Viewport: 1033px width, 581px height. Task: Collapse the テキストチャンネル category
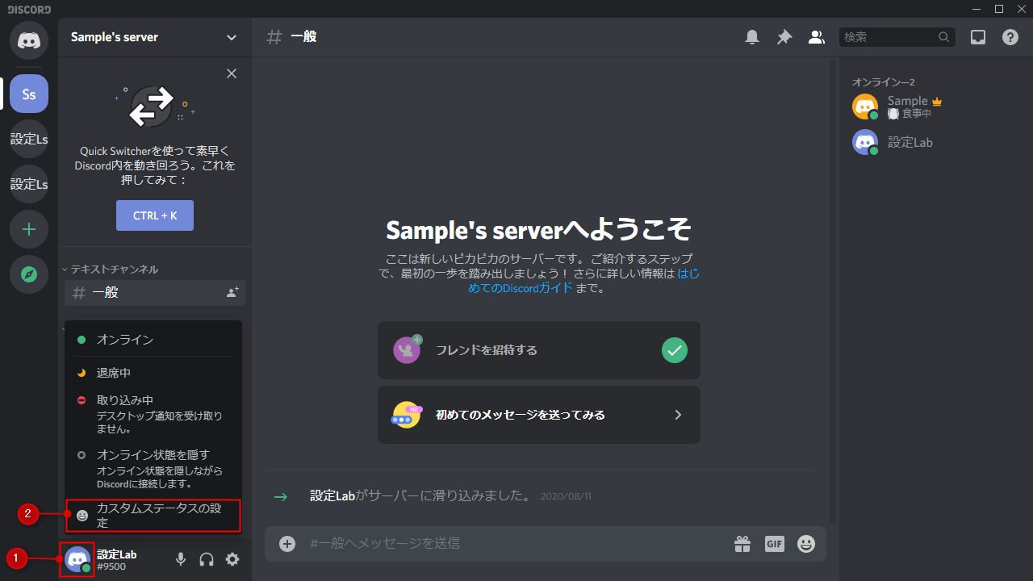click(110, 269)
